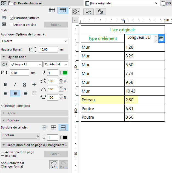172x173 pixels.
Task: Open the favorites star button for text style
Action: (5, 64)
